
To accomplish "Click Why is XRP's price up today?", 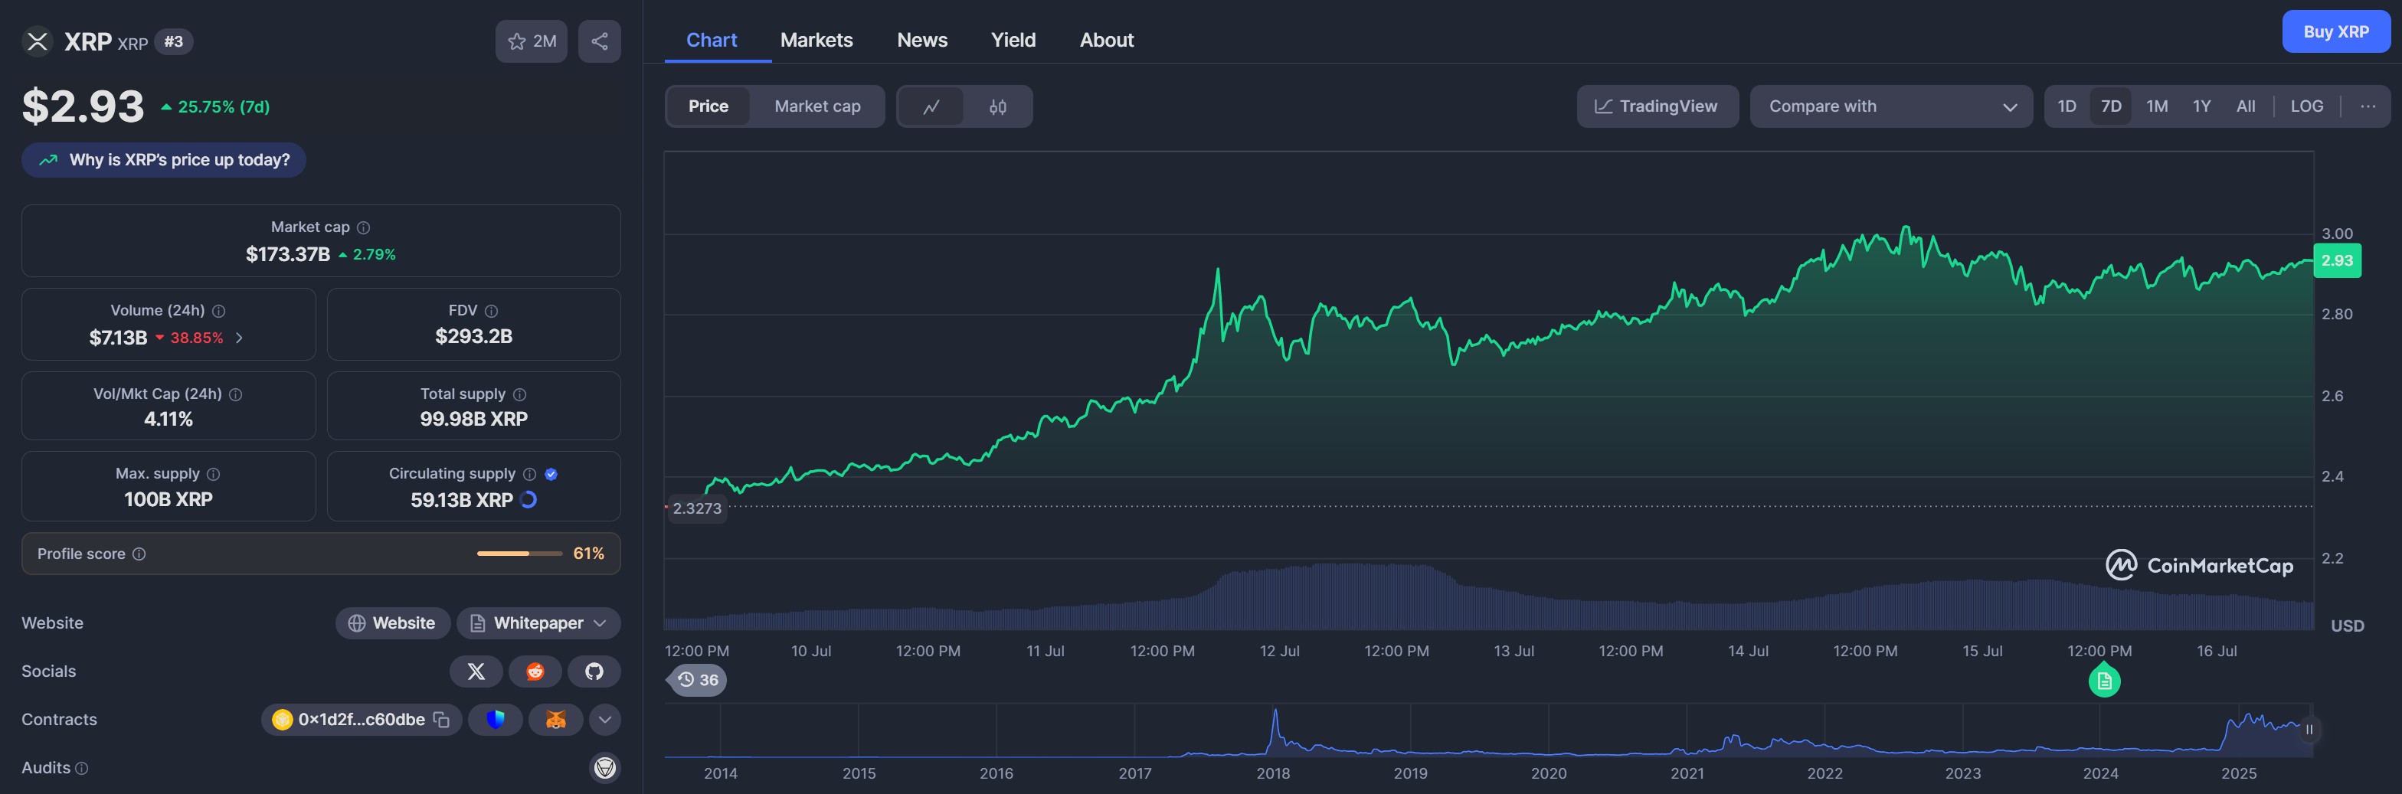I will click(x=164, y=160).
